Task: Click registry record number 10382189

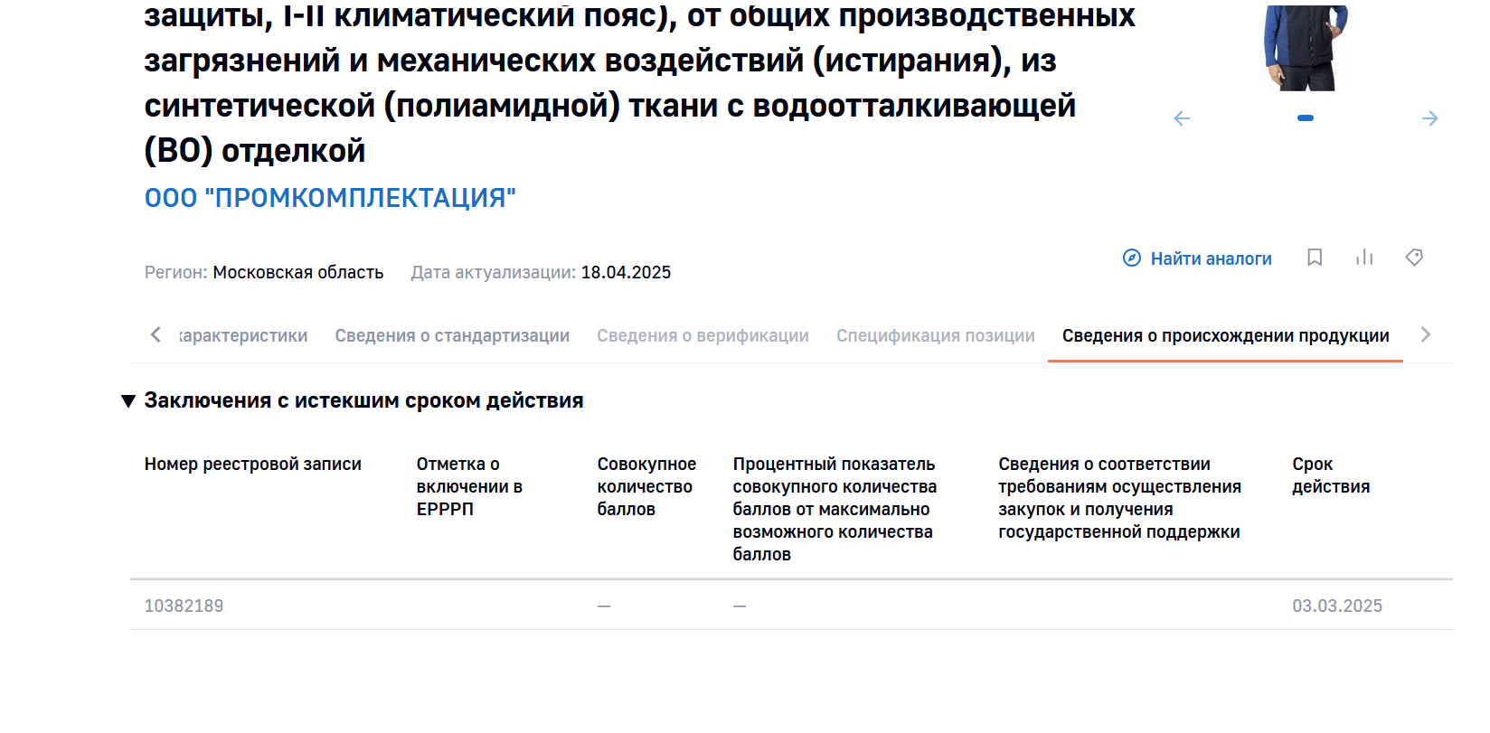Action: (184, 606)
